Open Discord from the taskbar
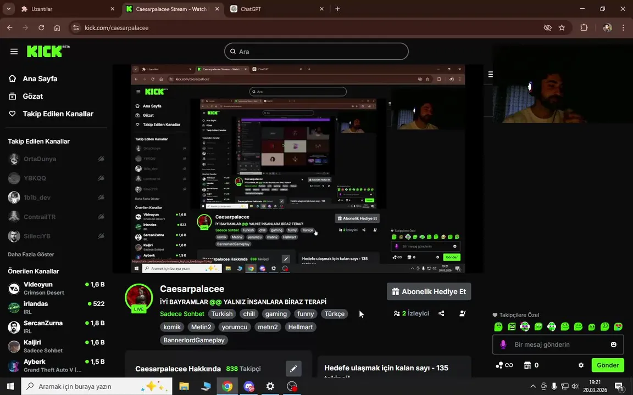 (x=249, y=386)
